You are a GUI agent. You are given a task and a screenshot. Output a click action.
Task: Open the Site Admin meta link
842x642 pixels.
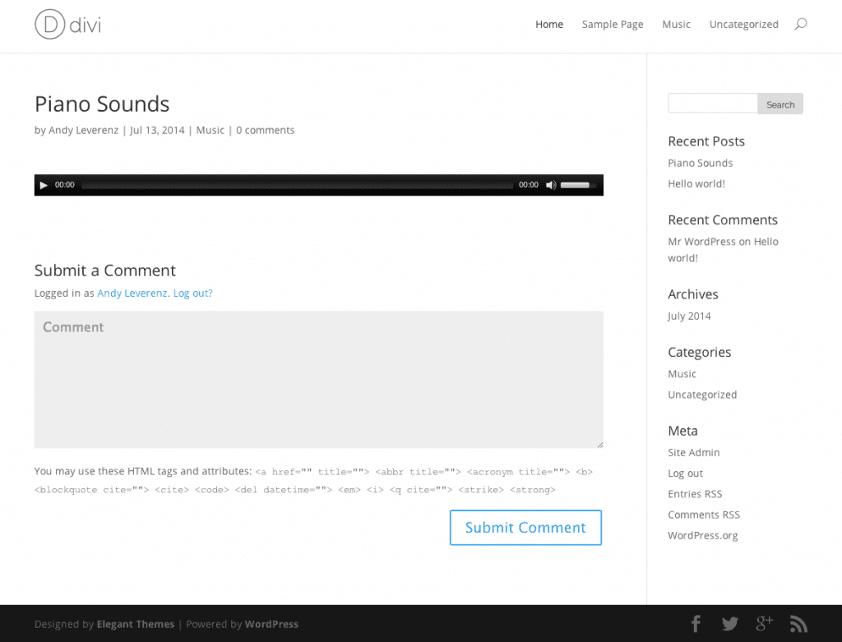pyautogui.click(x=693, y=452)
